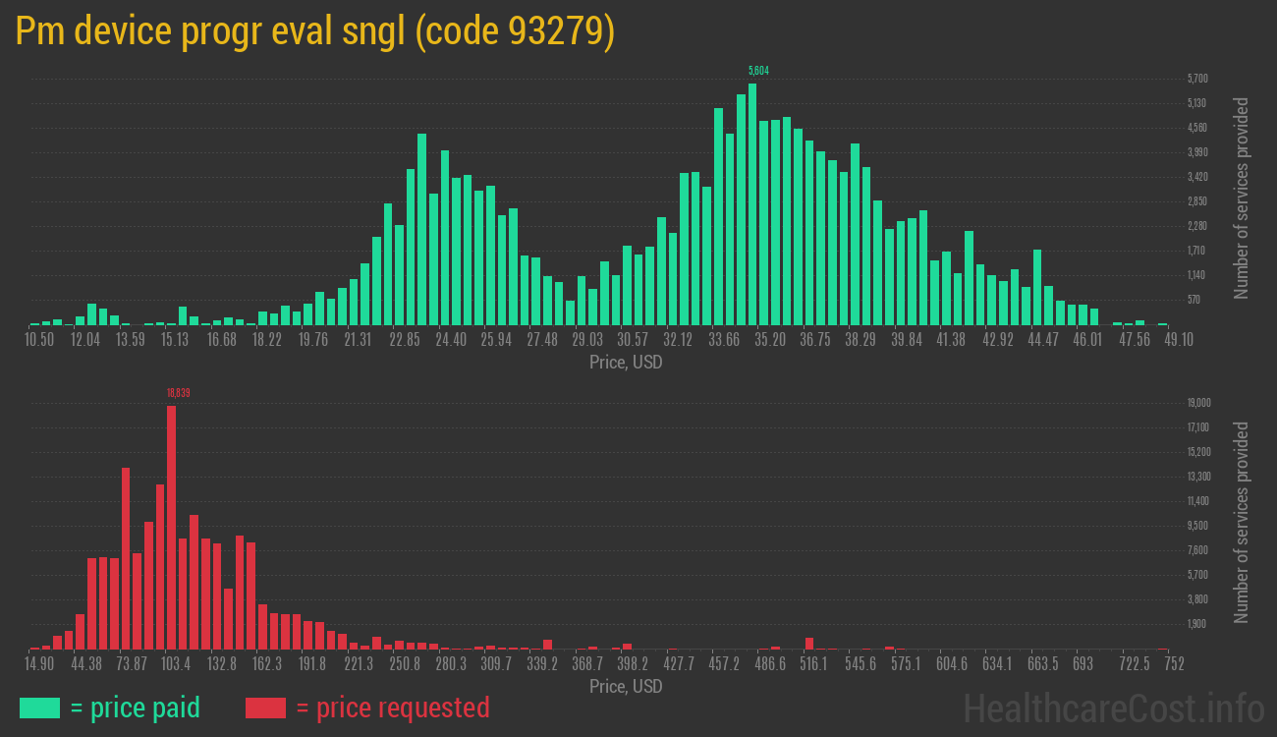The height and width of the screenshot is (737, 1277).
Task: Select the 18,839 peak value label
Action: (179, 392)
